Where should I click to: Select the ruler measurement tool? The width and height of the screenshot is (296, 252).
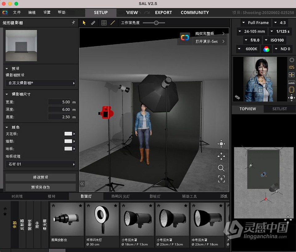point(93,22)
